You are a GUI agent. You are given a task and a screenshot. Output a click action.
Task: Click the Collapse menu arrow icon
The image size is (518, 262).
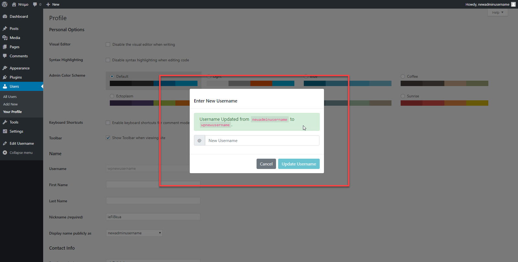5,152
